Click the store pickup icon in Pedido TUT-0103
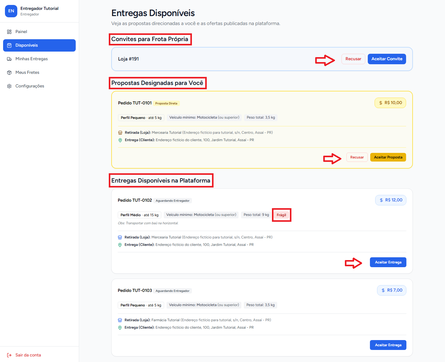This screenshot has height=362, width=445. pos(120,320)
